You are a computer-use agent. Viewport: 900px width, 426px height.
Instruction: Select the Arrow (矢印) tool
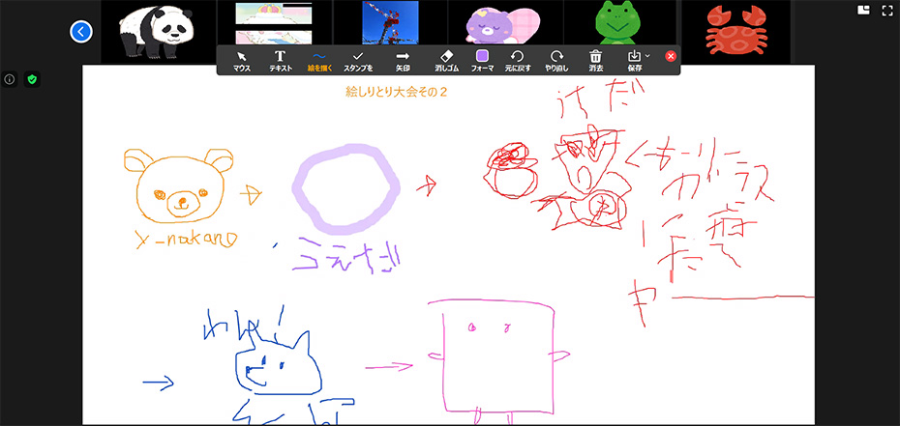(x=403, y=61)
